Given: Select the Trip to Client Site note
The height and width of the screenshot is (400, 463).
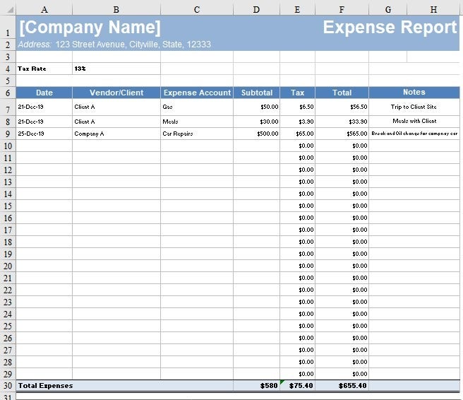Looking at the screenshot, I should pos(414,107).
